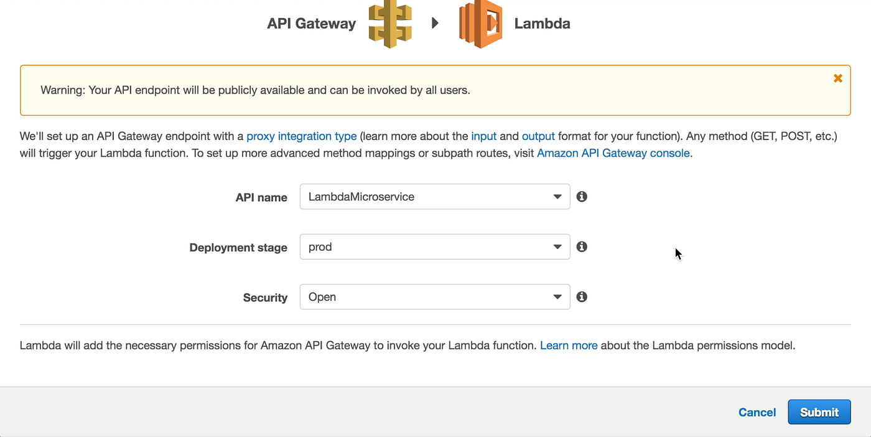The image size is (871, 437).
Task: Click the API Gateway heading text
Action: click(x=311, y=24)
